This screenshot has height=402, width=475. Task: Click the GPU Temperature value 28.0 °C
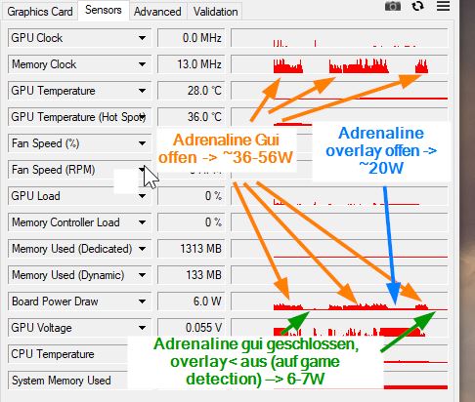click(x=192, y=91)
